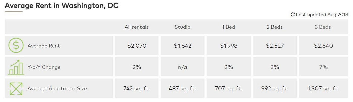353x102 pixels.
Task: Click the Average Rent in Washington, DC heading
Action: click(62, 6)
